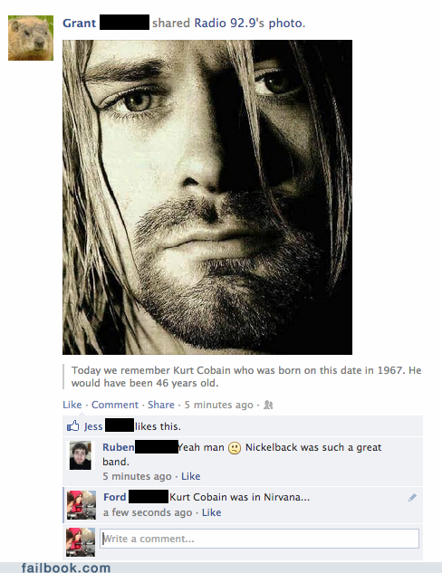Share the post via Share link
Screen dimensions: 442x573
coord(161,405)
